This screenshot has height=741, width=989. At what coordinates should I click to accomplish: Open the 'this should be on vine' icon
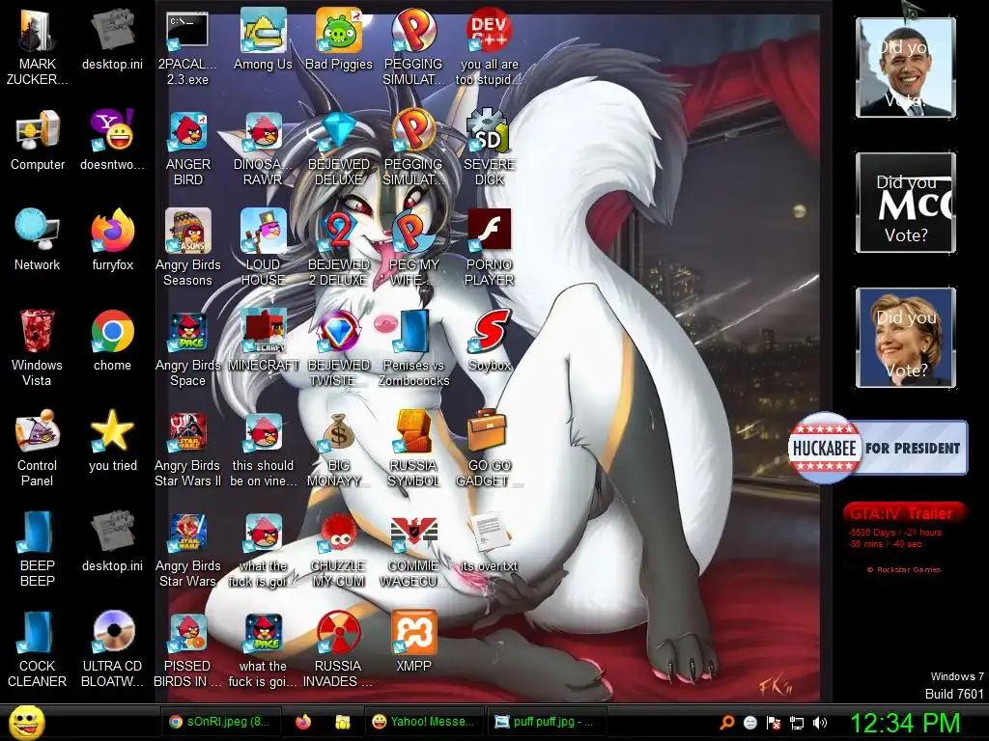[x=263, y=449]
